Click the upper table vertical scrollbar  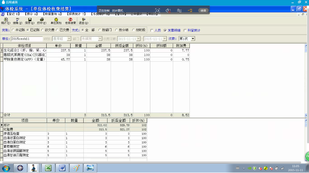click(x=306, y=80)
